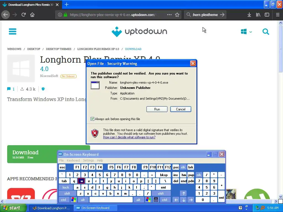Toggle the lock key on On-Screen Keyboard
The height and width of the screenshot is (212, 283).
(66, 187)
